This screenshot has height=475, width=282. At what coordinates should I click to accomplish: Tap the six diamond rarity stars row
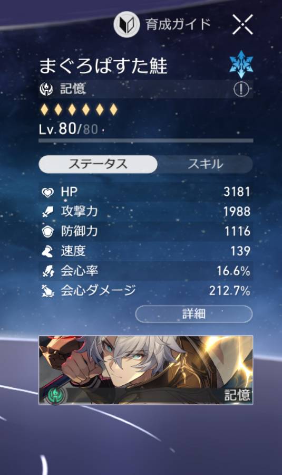79,109
